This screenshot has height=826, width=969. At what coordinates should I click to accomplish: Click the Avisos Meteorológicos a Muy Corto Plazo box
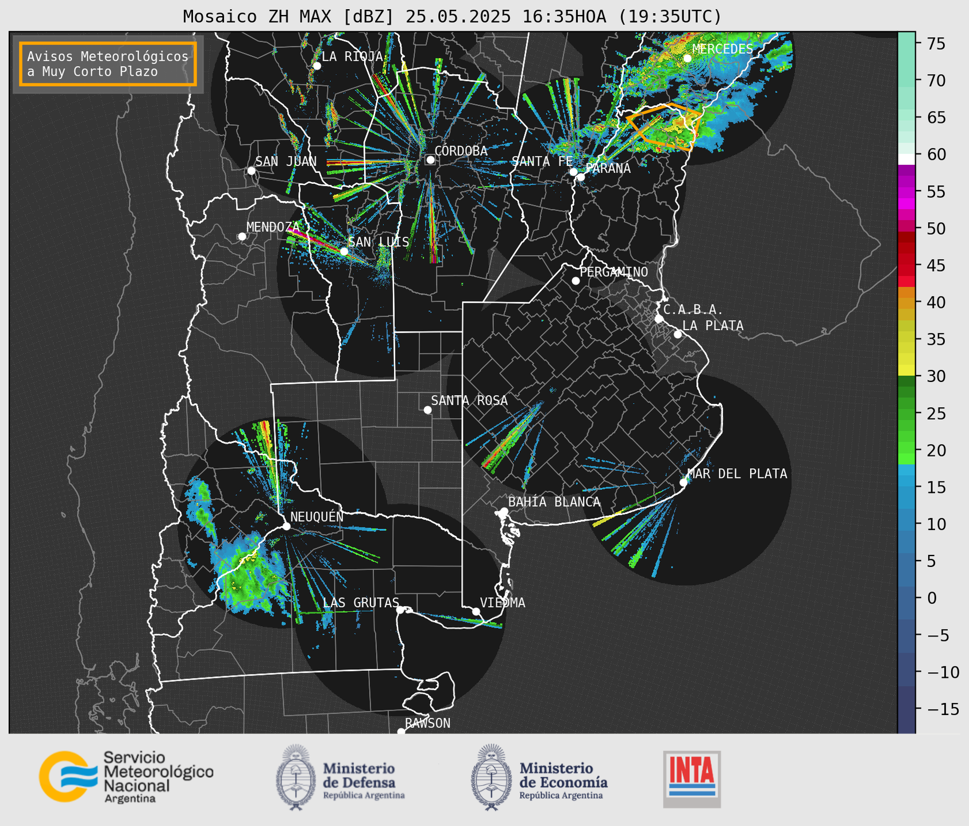point(108,64)
